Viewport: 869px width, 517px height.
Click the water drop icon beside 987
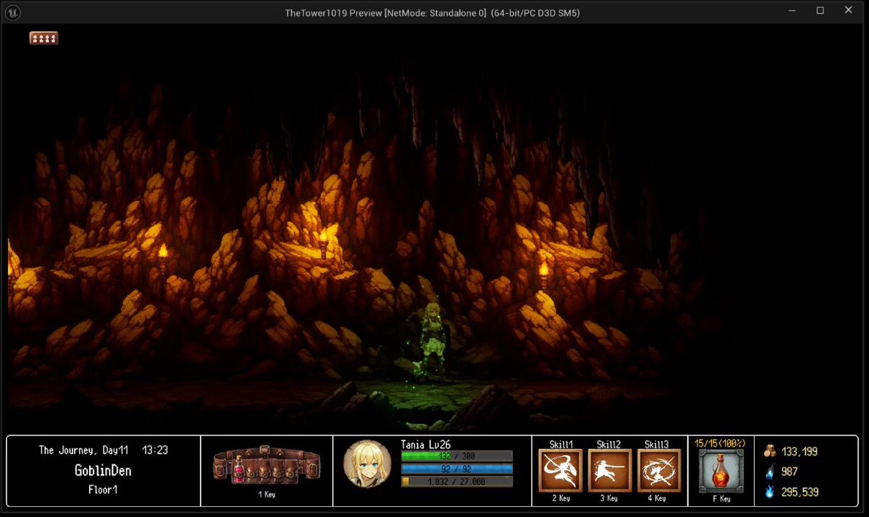770,471
